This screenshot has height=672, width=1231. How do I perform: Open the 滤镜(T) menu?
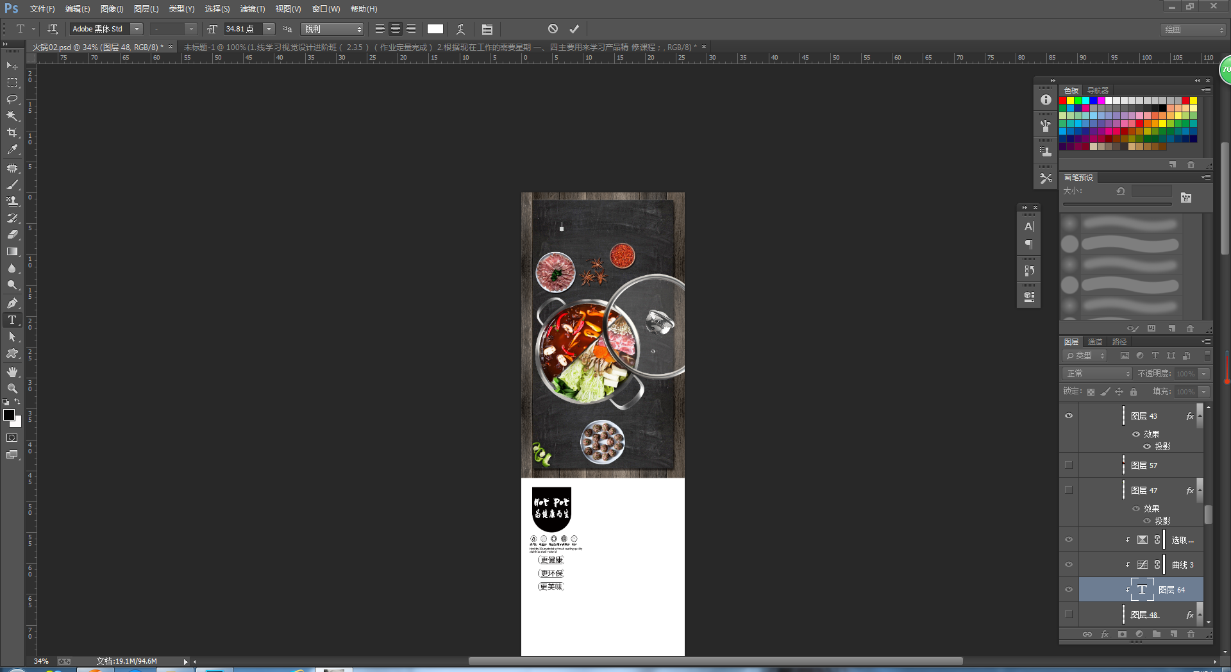coord(253,9)
